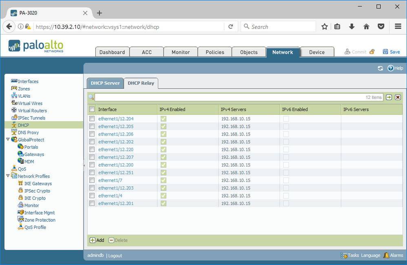Click the Add button at bottom
This screenshot has height=265, width=407.
pyautogui.click(x=97, y=240)
